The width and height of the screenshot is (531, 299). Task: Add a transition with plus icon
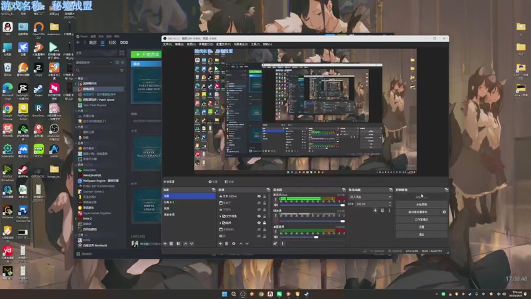(375, 211)
